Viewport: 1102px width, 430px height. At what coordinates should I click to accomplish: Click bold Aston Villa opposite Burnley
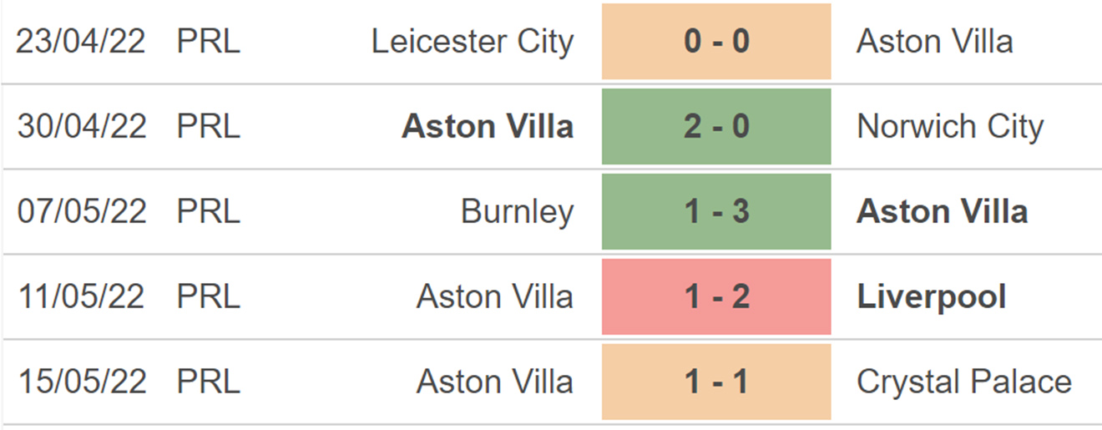coord(943,212)
